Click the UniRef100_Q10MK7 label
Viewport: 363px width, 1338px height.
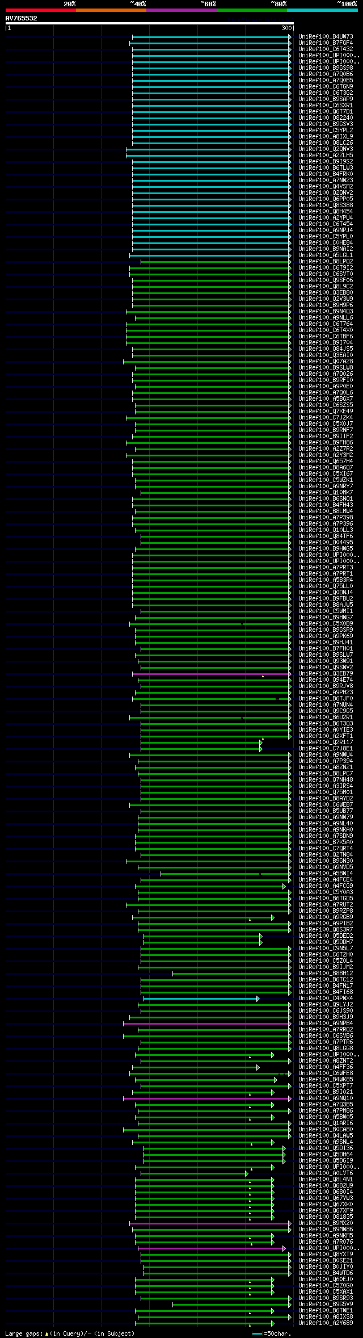tap(326, 493)
